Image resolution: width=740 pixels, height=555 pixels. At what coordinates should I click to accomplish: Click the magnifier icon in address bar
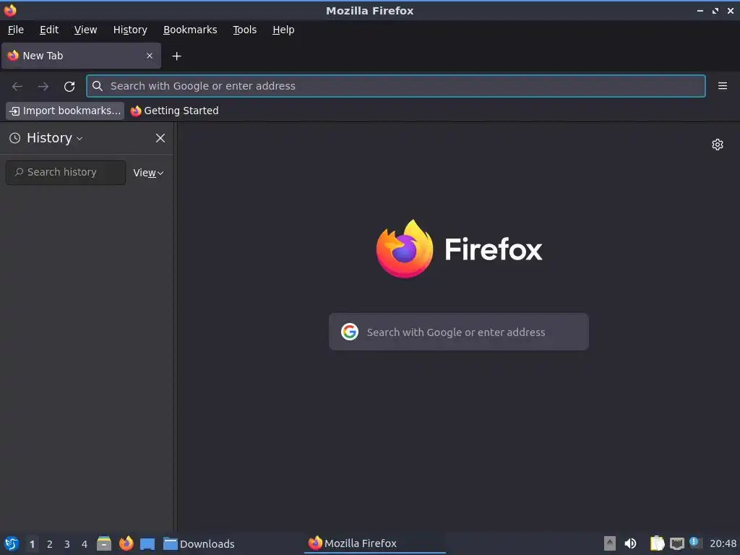pyautogui.click(x=98, y=86)
